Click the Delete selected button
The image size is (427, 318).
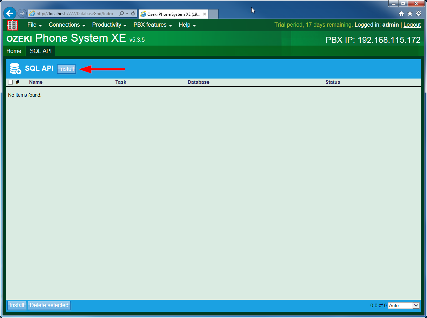click(x=49, y=305)
